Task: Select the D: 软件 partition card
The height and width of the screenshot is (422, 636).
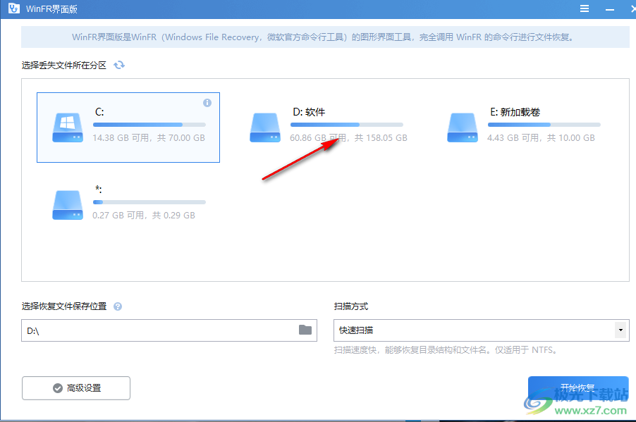Action: pyautogui.click(x=326, y=128)
